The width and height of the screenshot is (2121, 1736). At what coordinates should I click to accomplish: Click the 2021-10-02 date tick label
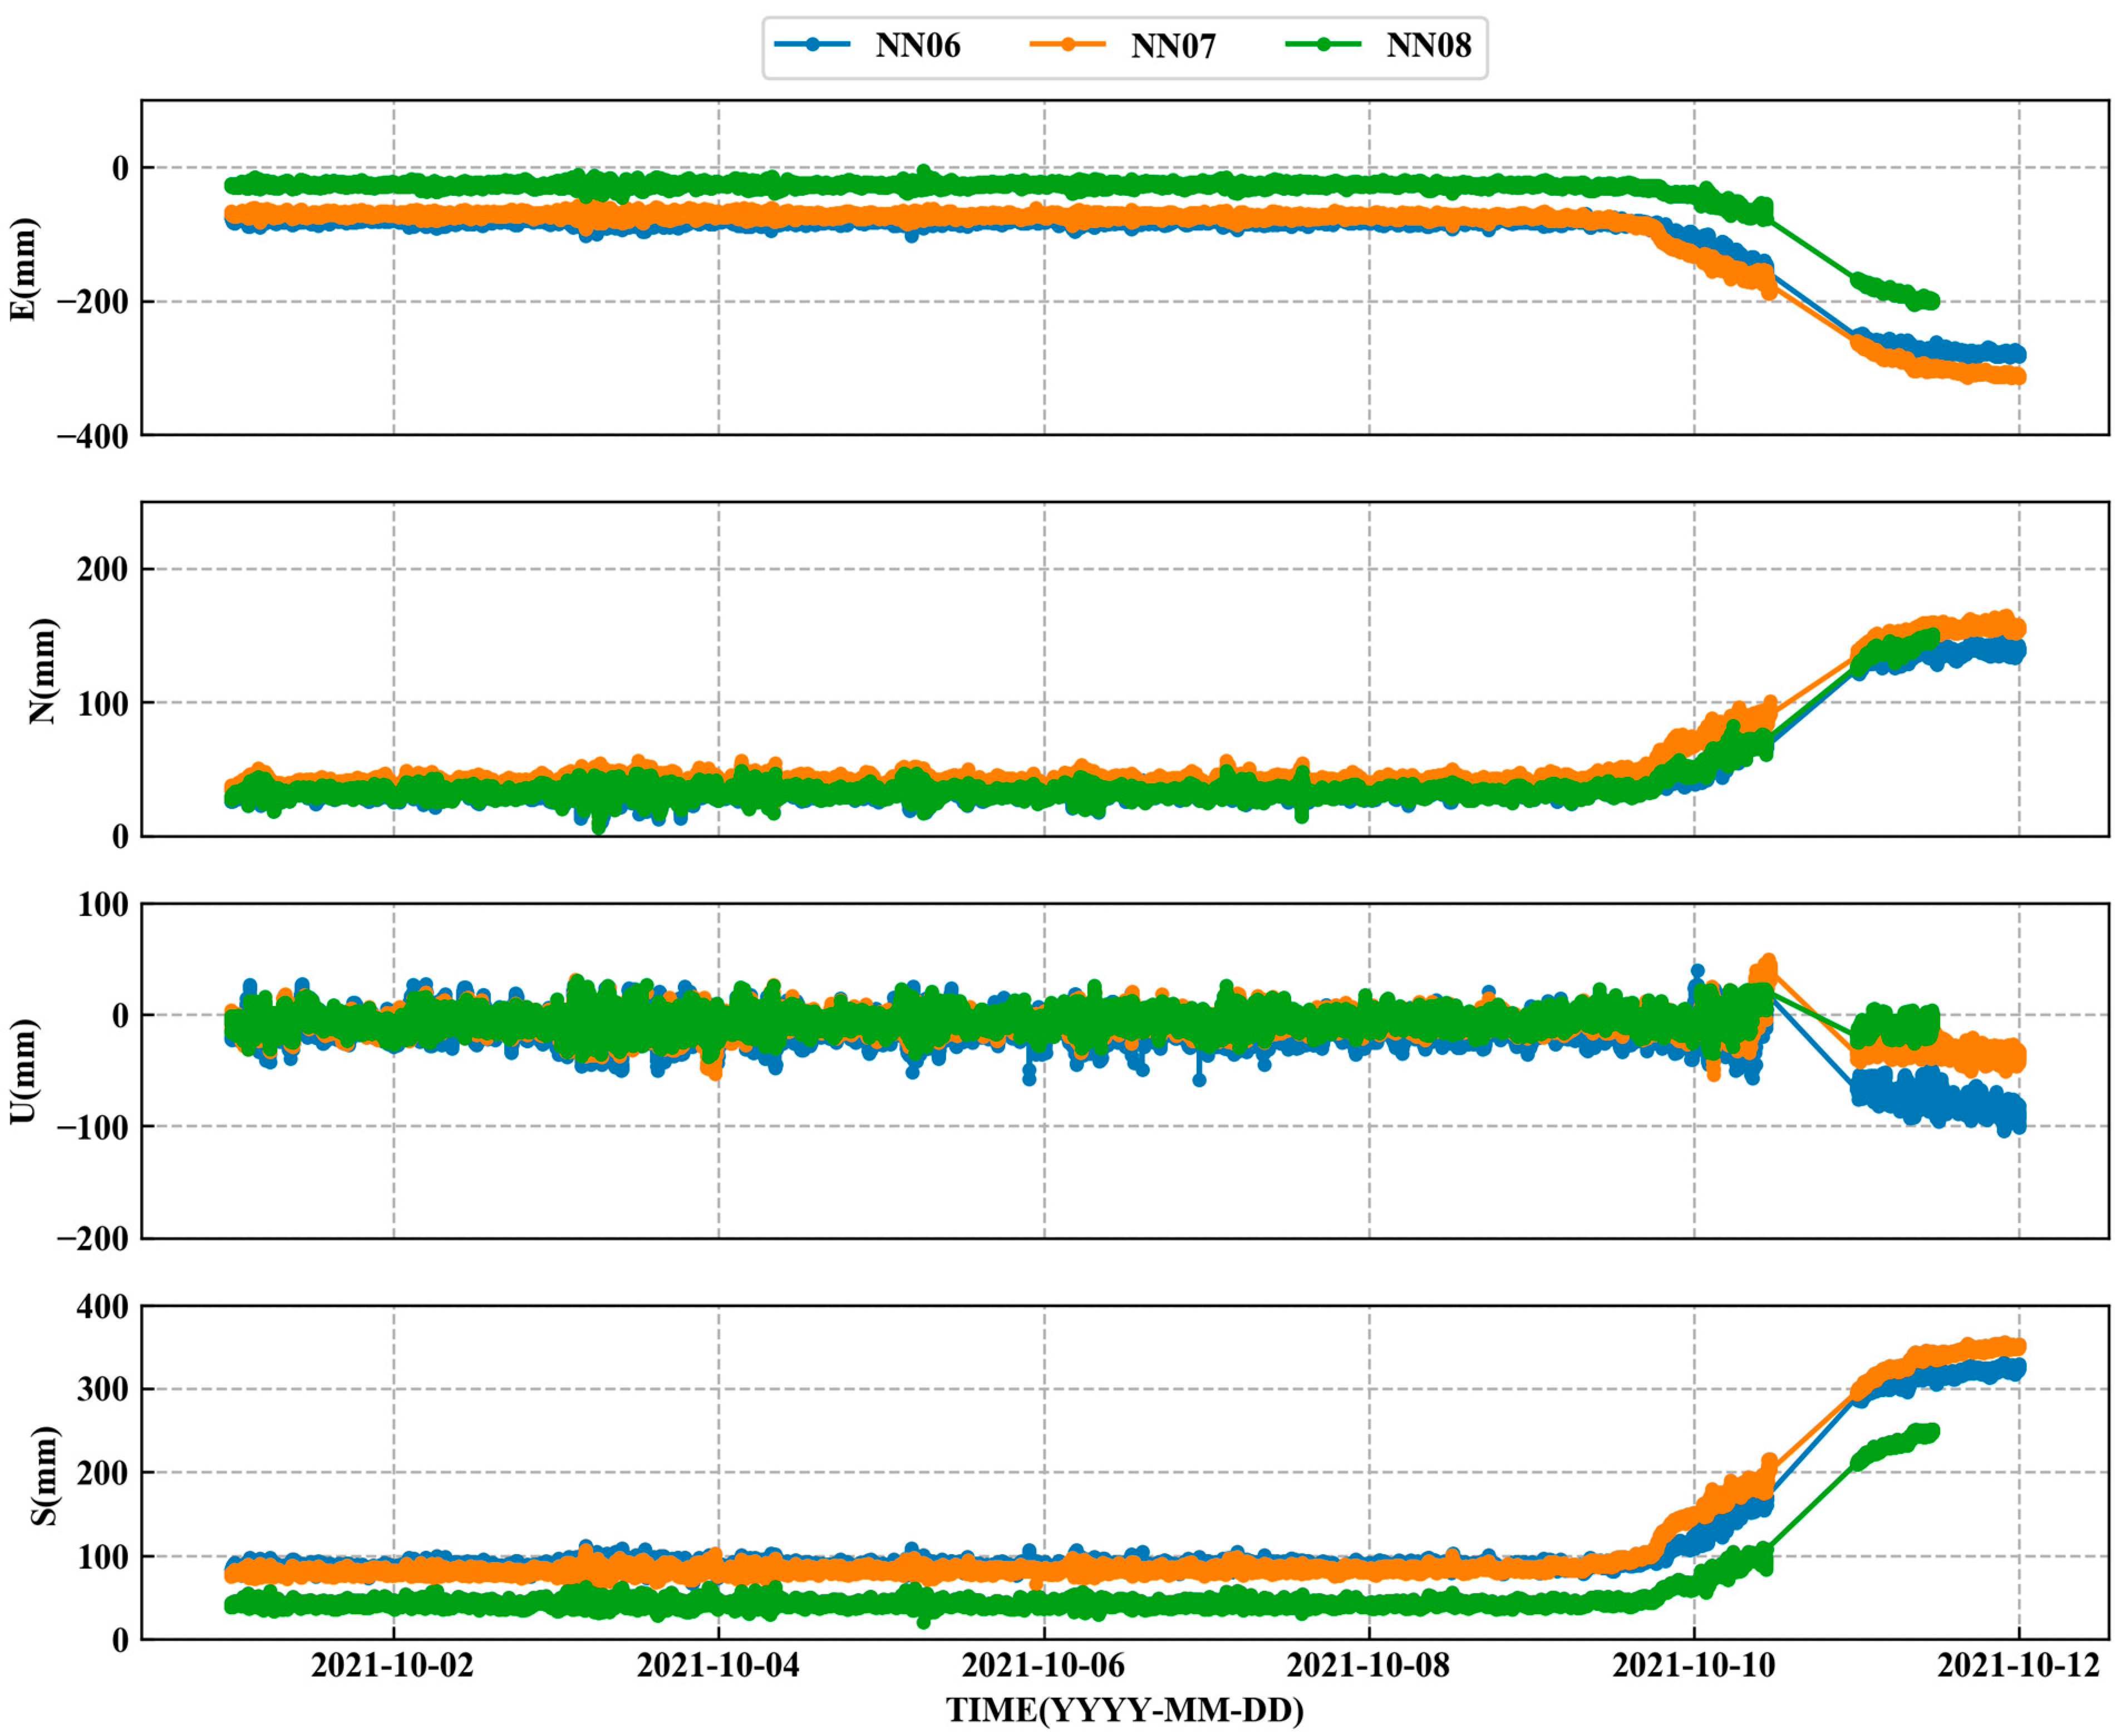click(x=392, y=1665)
